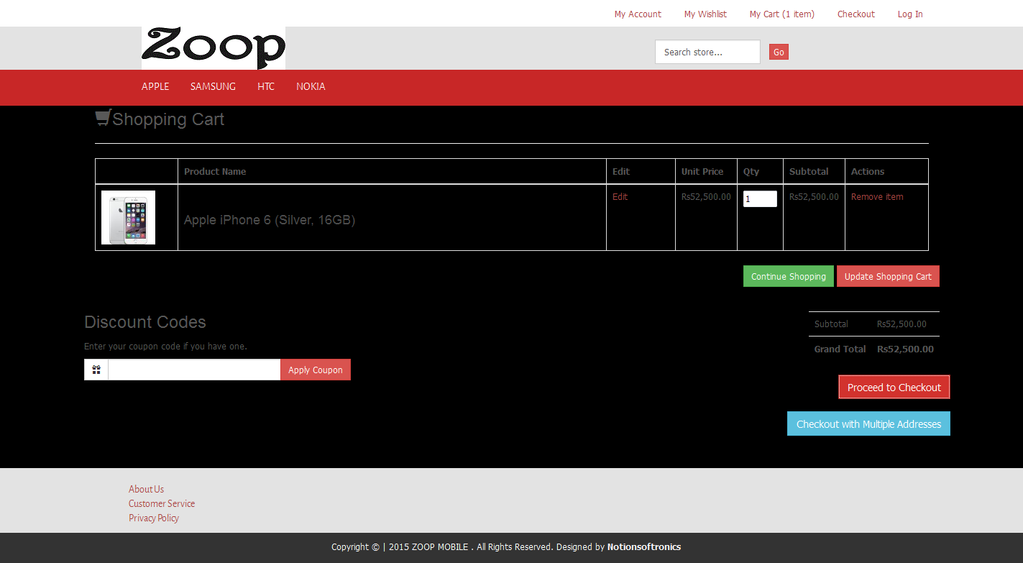Open the NOKIA category menu
The height and width of the screenshot is (563, 1023).
pyautogui.click(x=311, y=86)
